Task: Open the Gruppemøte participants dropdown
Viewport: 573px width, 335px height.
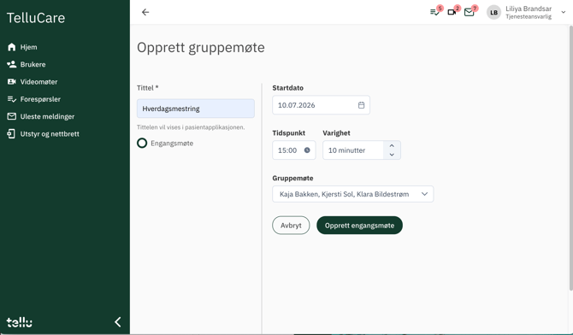Action: coord(352,194)
